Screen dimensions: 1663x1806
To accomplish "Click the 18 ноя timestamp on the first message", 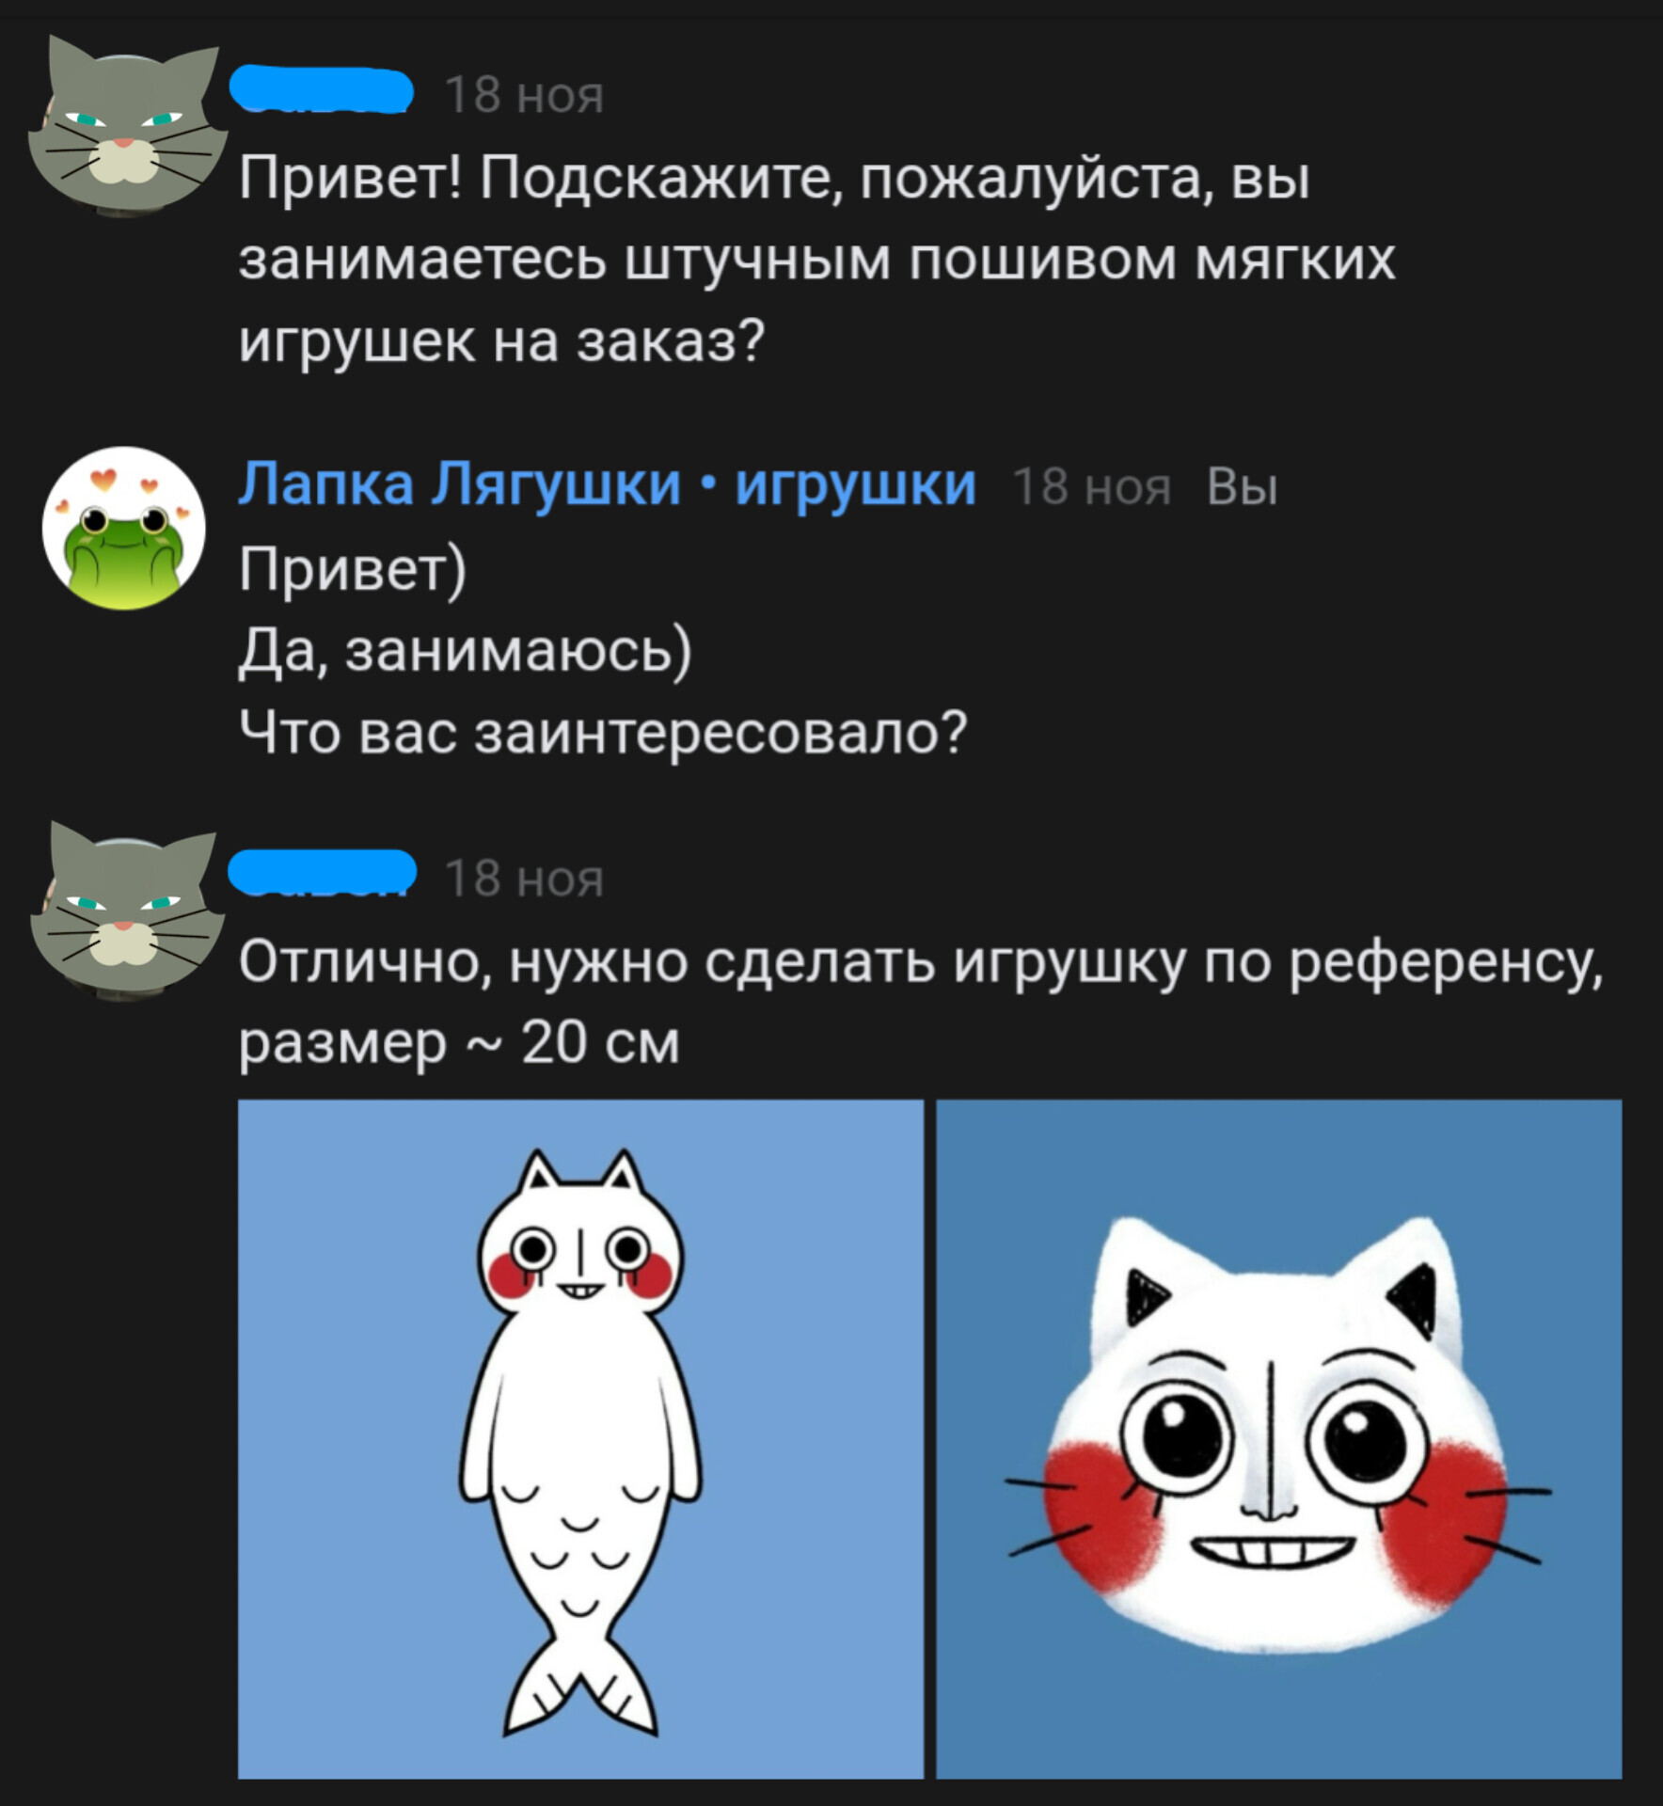I will (x=524, y=95).
